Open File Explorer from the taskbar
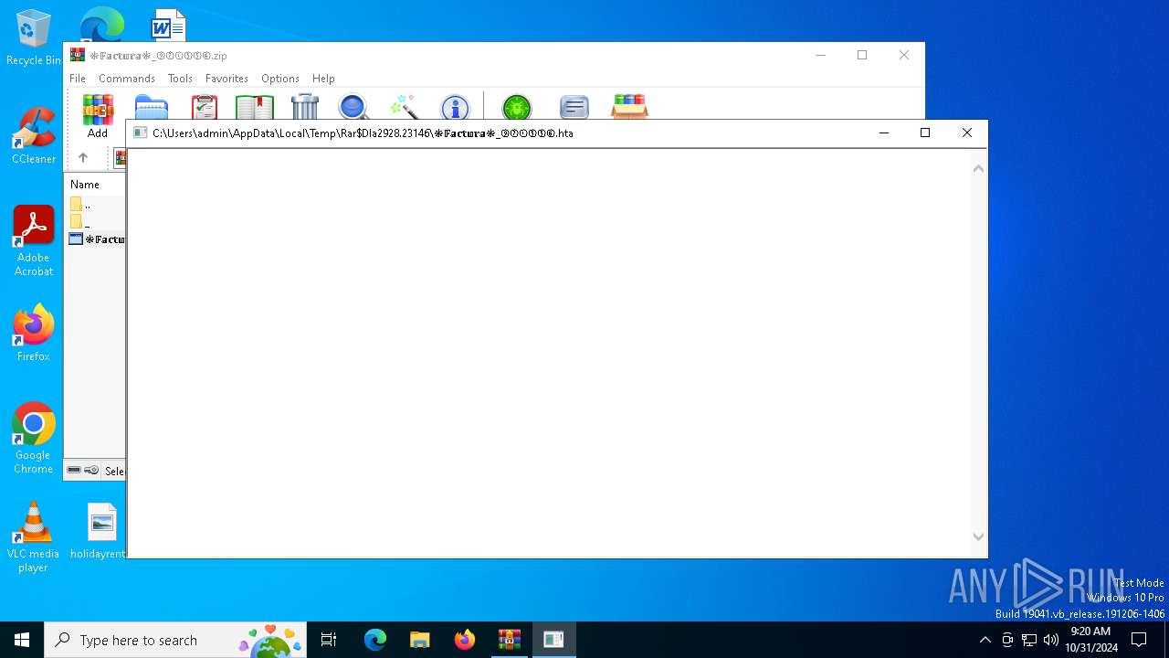 (x=420, y=640)
